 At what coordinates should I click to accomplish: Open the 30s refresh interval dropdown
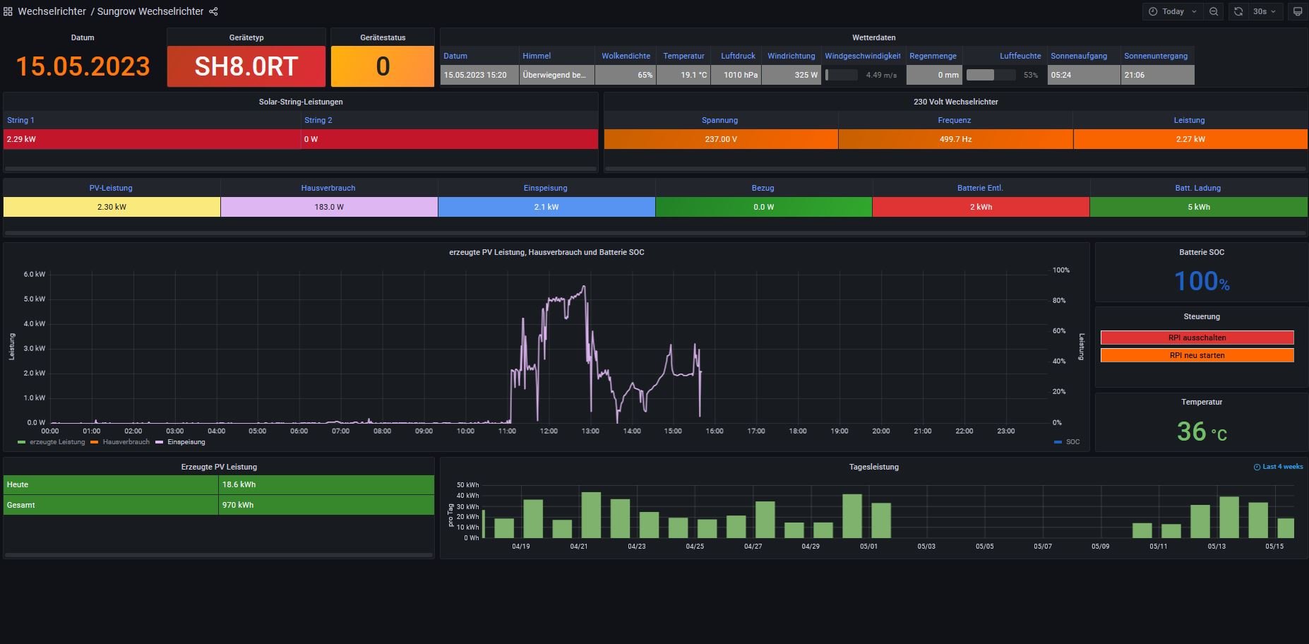[1264, 11]
